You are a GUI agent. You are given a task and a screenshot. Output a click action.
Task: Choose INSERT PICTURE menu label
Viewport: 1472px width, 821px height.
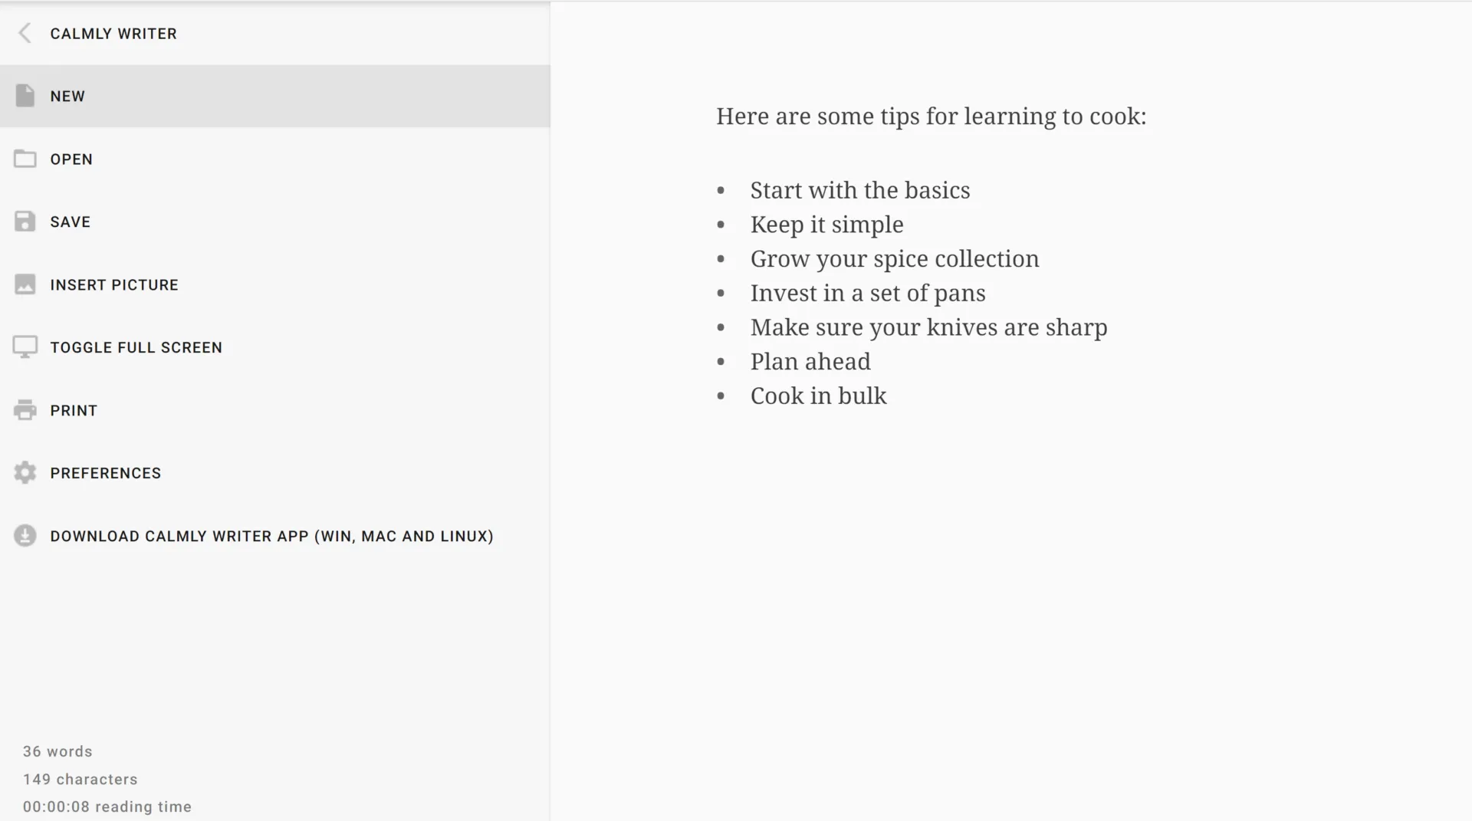114,285
